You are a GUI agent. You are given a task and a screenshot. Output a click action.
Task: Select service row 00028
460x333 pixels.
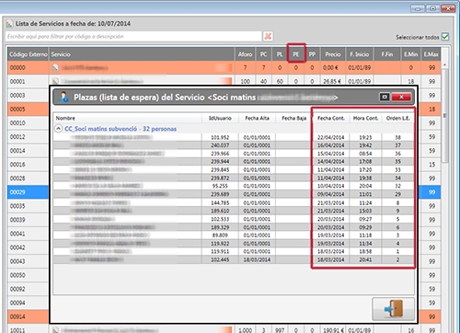(x=28, y=178)
